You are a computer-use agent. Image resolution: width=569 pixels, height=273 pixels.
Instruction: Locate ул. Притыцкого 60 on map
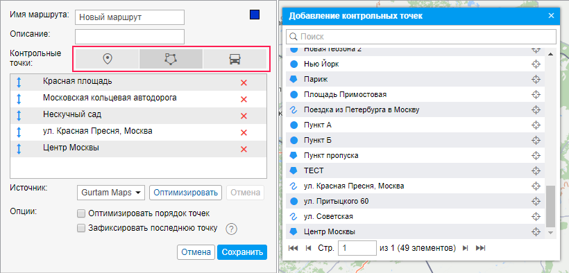tap(536, 201)
